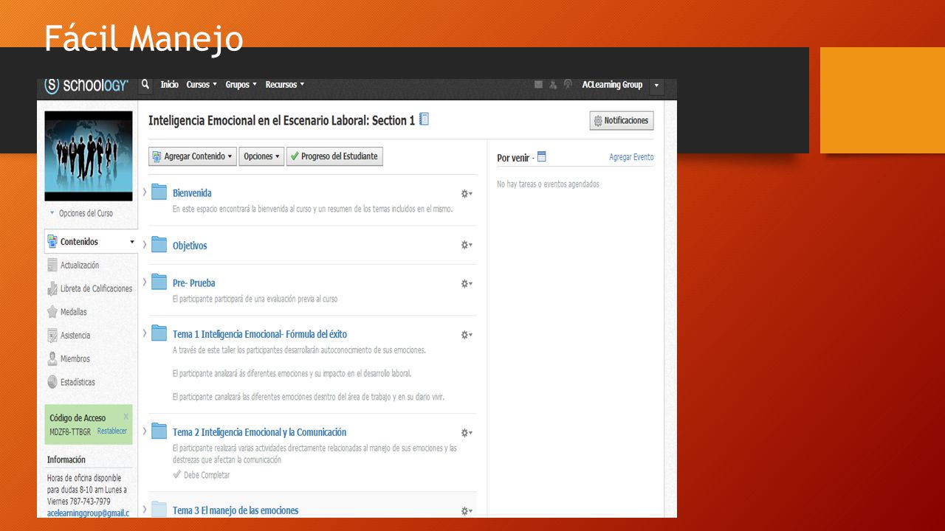The height and width of the screenshot is (531, 945).
Task: Click the Libreta de Calificaciones icon
Action: (52, 288)
